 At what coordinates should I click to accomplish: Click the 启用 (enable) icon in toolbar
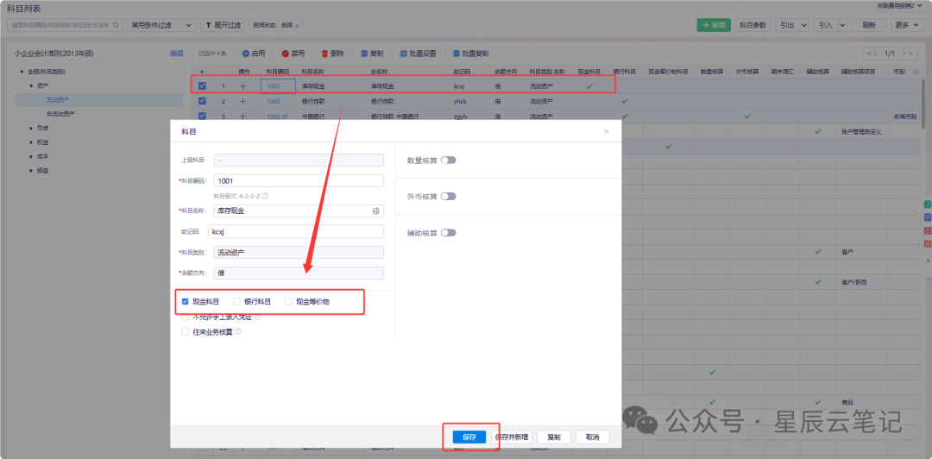[x=246, y=53]
